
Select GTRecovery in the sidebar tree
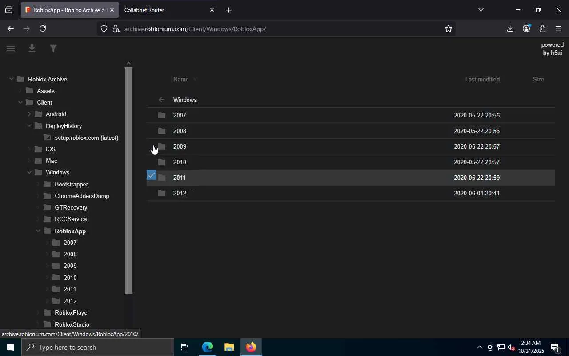pos(71,207)
